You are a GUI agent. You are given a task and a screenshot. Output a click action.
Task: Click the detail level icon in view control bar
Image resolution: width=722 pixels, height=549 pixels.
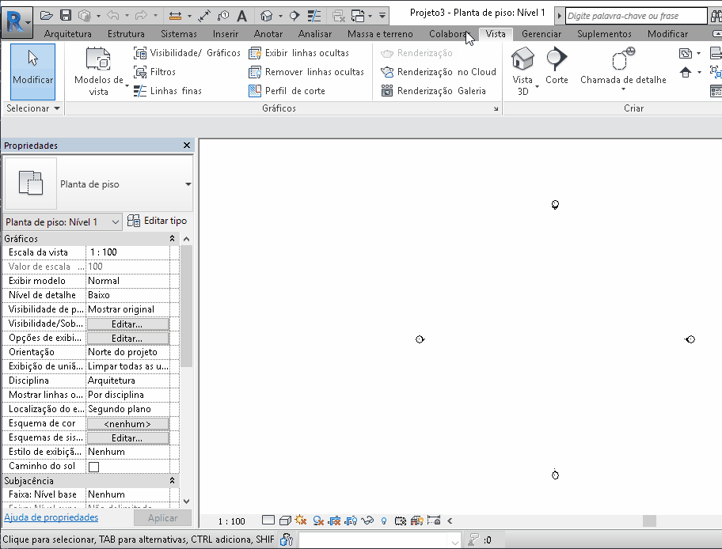pos(268,521)
